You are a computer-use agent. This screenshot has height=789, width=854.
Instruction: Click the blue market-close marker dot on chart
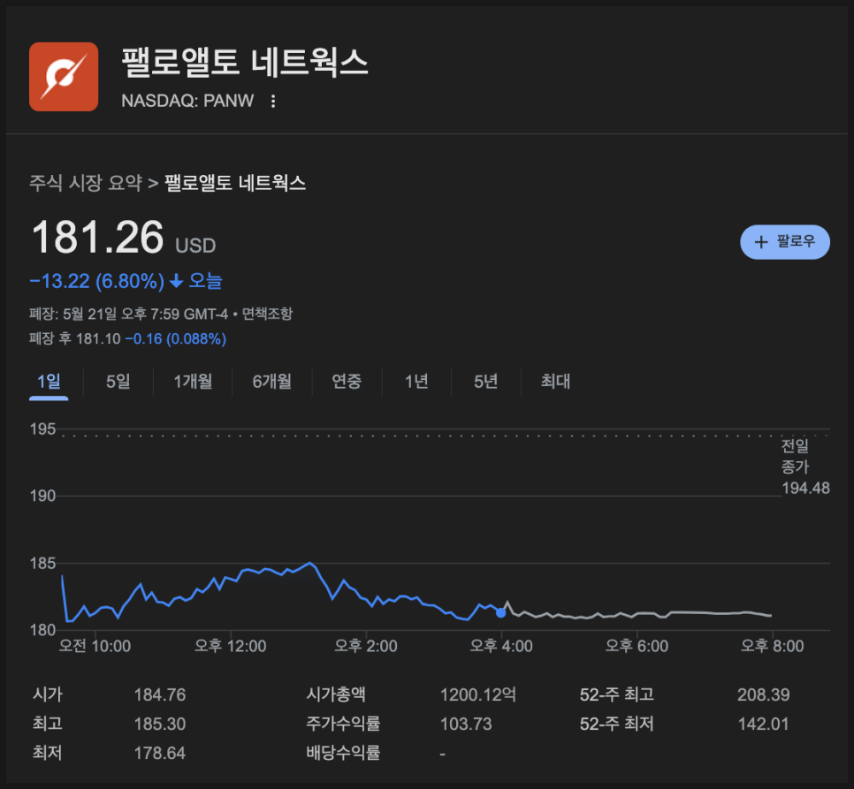click(501, 613)
